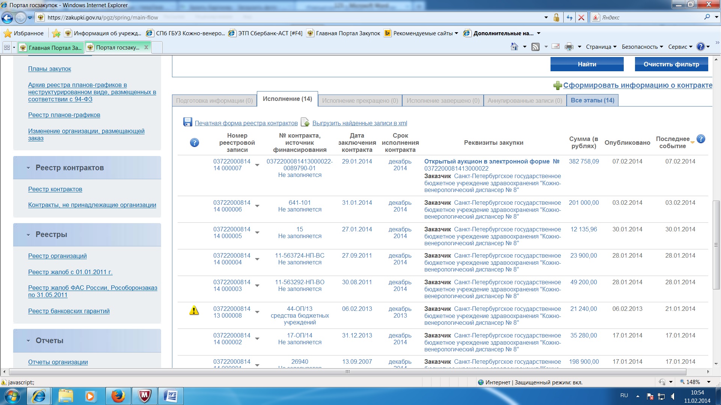Click the IE home toolbar icon
The width and height of the screenshot is (721, 405).
click(514, 46)
